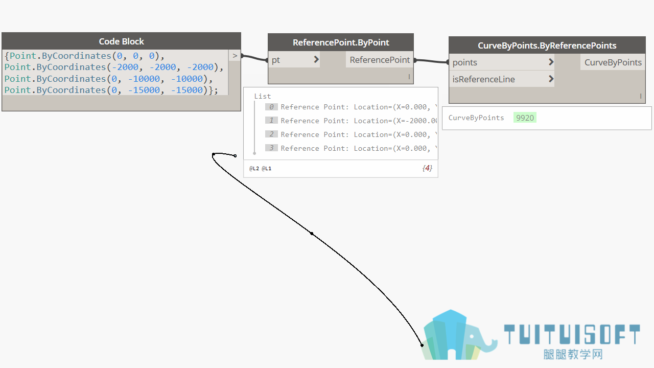Open points input port chevron

[551, 62]
